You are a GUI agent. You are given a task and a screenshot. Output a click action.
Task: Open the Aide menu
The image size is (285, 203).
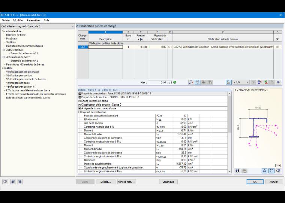pos(46,20)
